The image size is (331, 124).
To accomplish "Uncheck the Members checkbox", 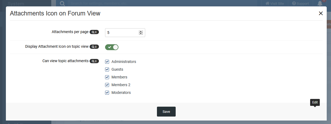I will 107,77.
